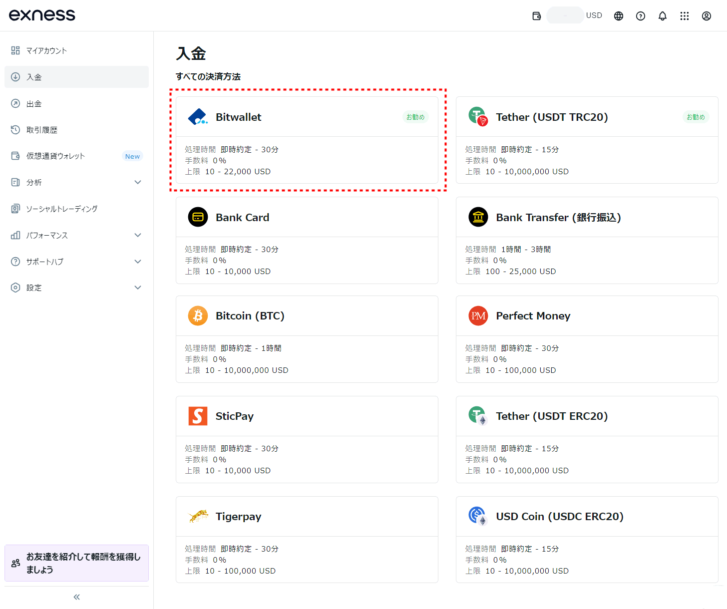This screenshot has height=609, width=727.
Task: Select SticPay deposit method
Action: (307, 439)
